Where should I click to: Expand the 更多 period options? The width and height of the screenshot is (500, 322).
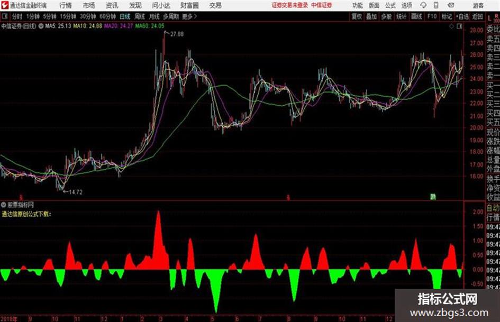point(189,16)
